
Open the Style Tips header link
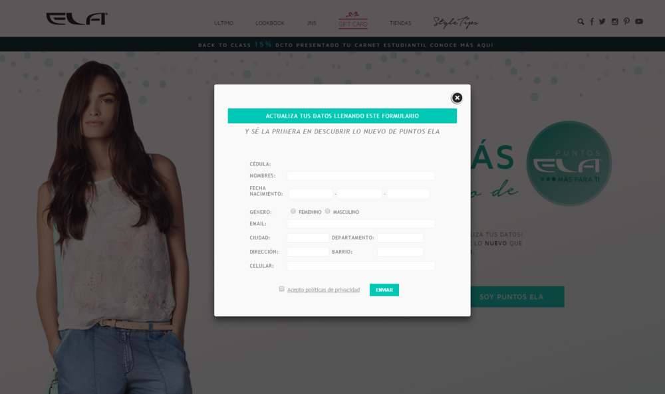pyautogui.click(x=456, y=22)
